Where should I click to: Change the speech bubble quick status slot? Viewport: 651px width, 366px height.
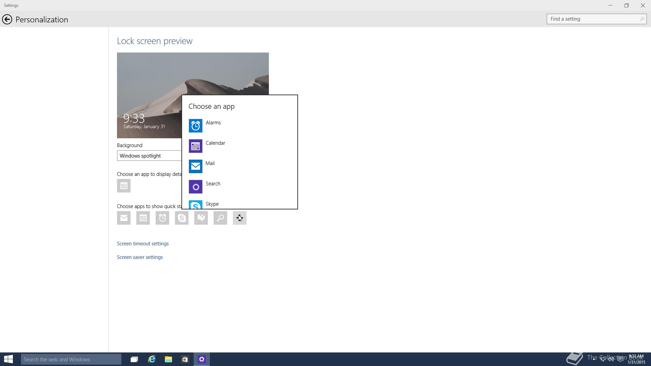pos(201,218)
